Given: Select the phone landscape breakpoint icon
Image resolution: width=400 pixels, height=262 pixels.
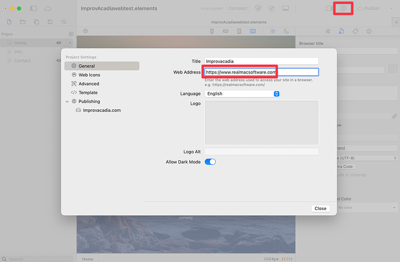Looking at the screenshot, I should (226, 31).
